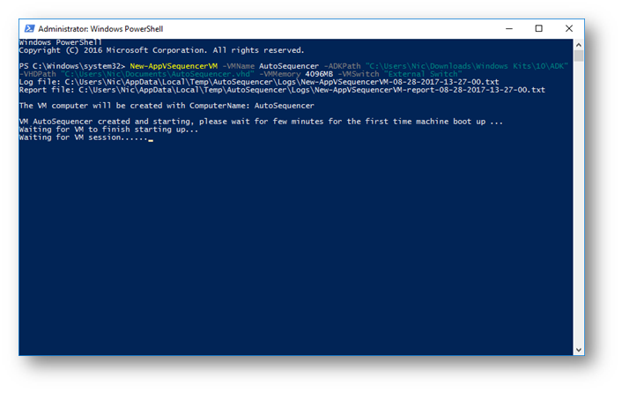Screen dimensions: 622x393
Task: Click the 4096MB memory value
Action: point(319,74)
